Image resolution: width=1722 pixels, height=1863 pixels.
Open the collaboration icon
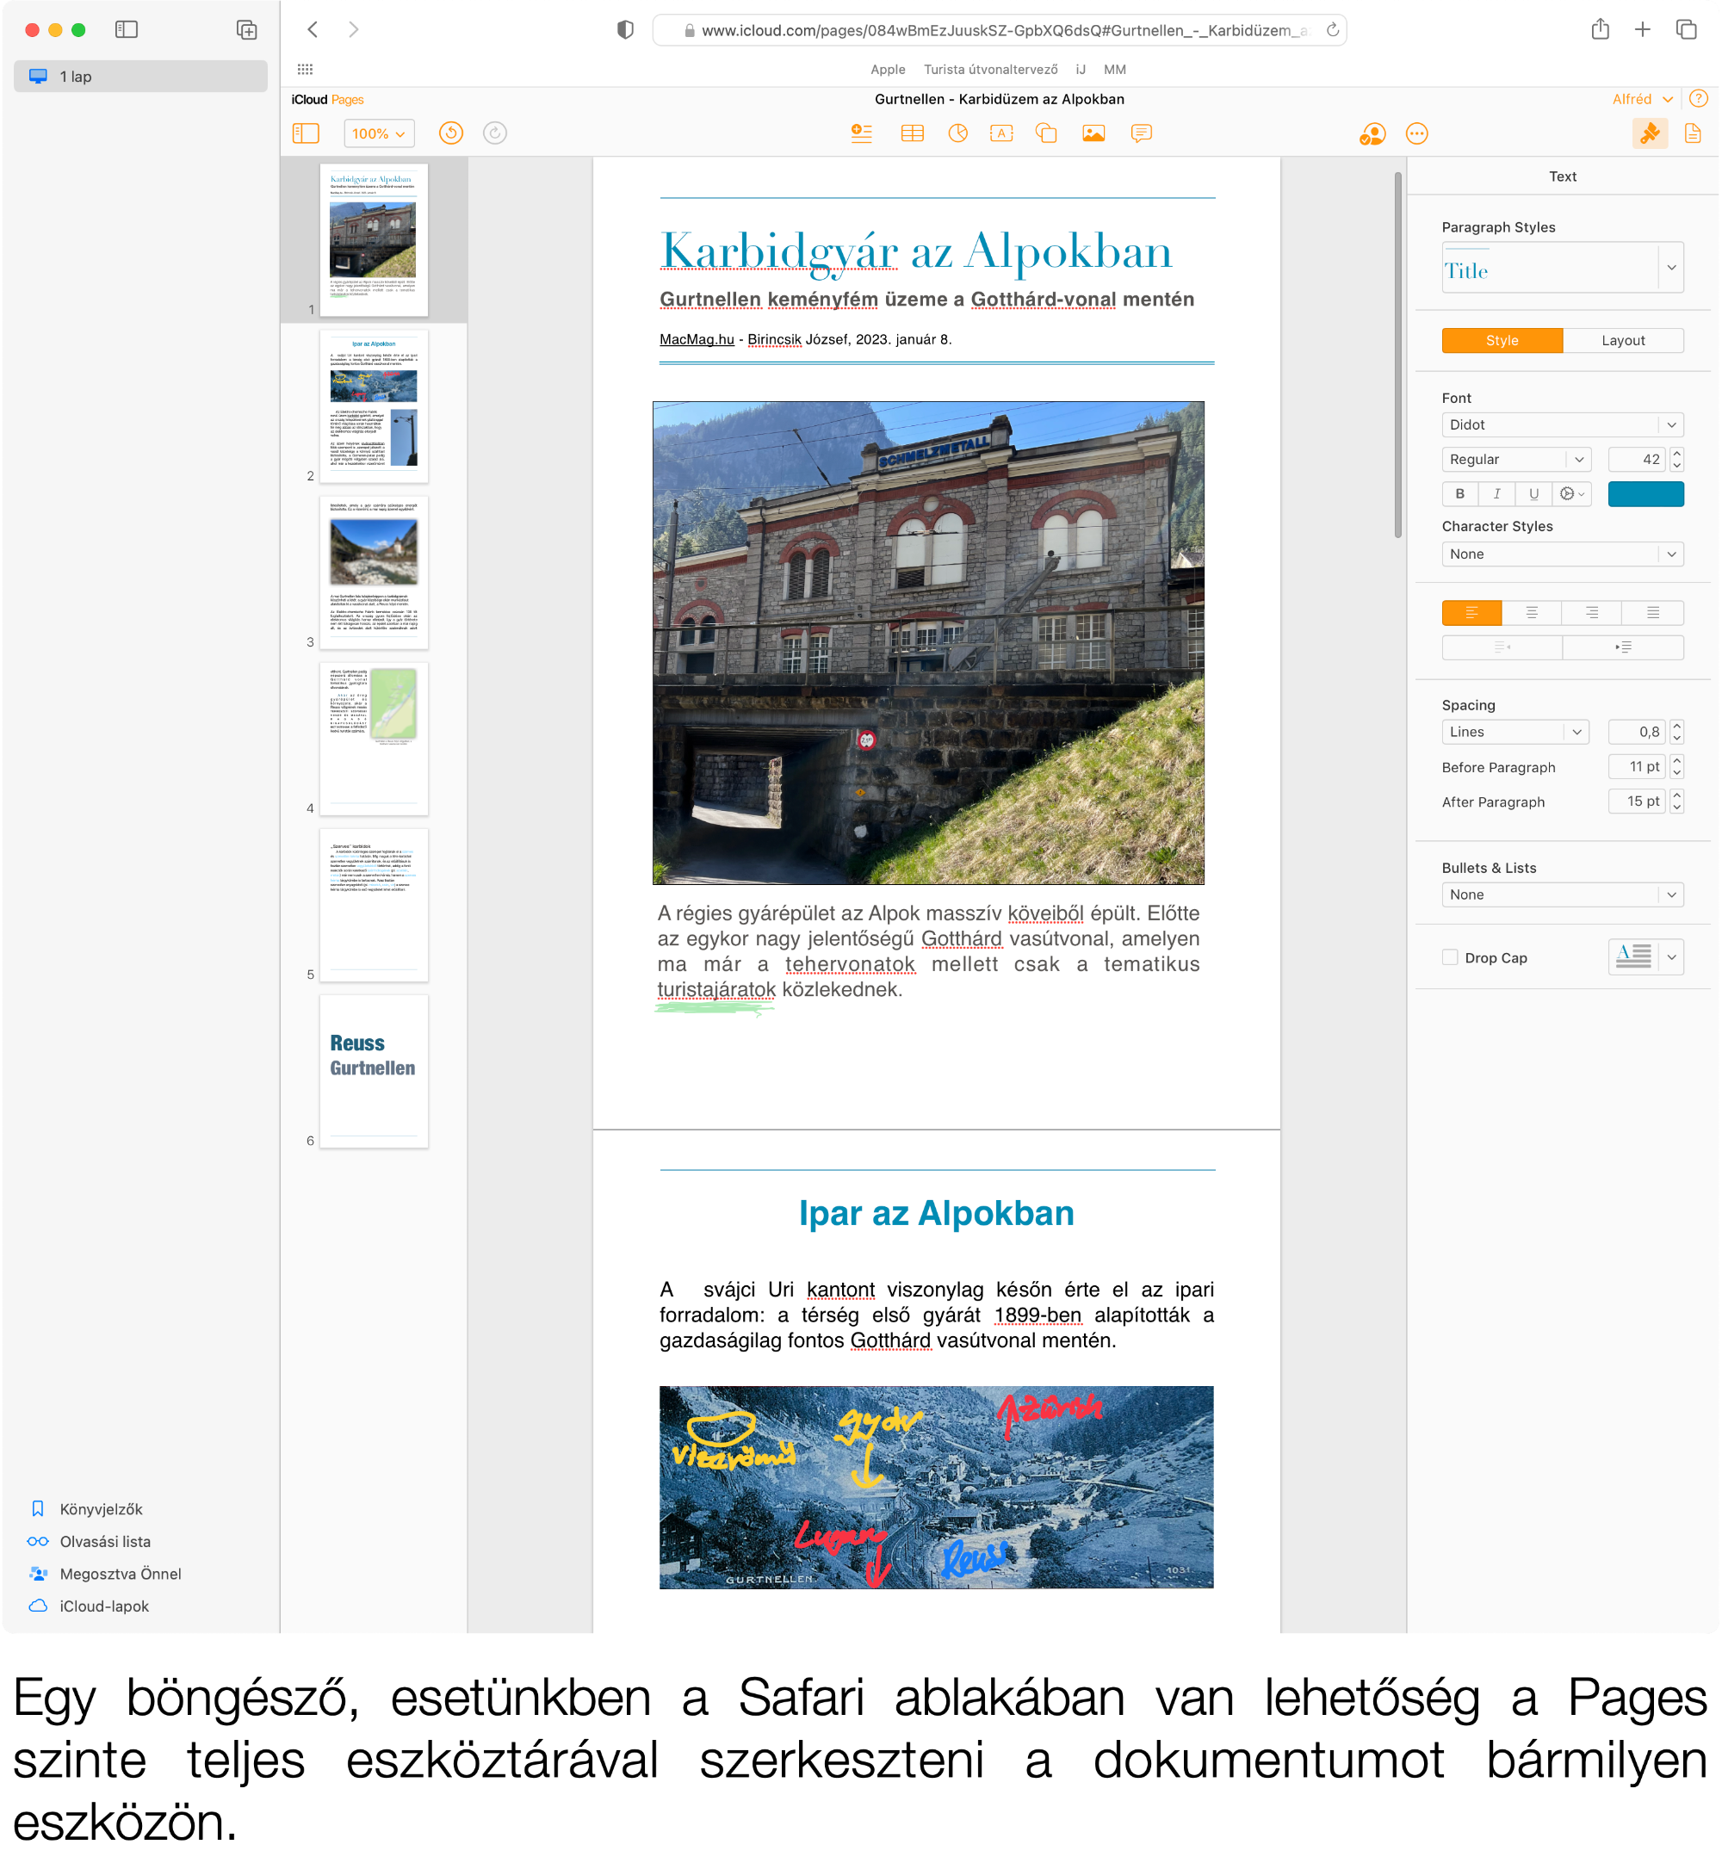tap(1372, 134)
